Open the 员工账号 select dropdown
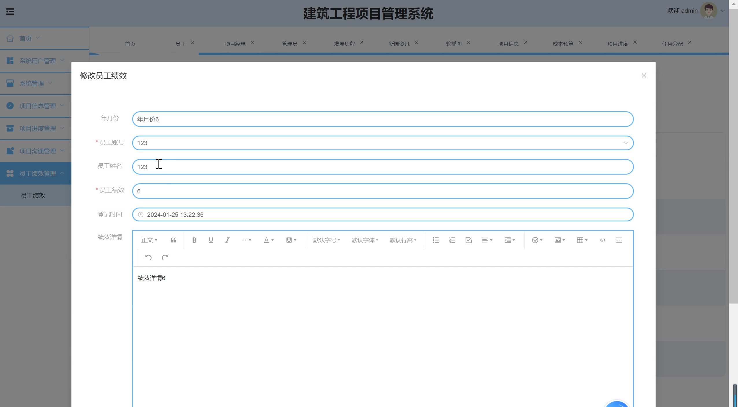The height and width of the screenshot is (407, 738). tap(383, 143)
